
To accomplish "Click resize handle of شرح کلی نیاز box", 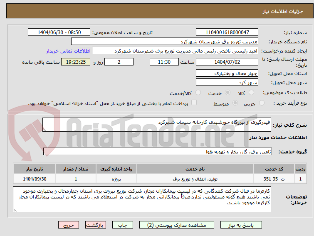I will click(x=45, y=130).
